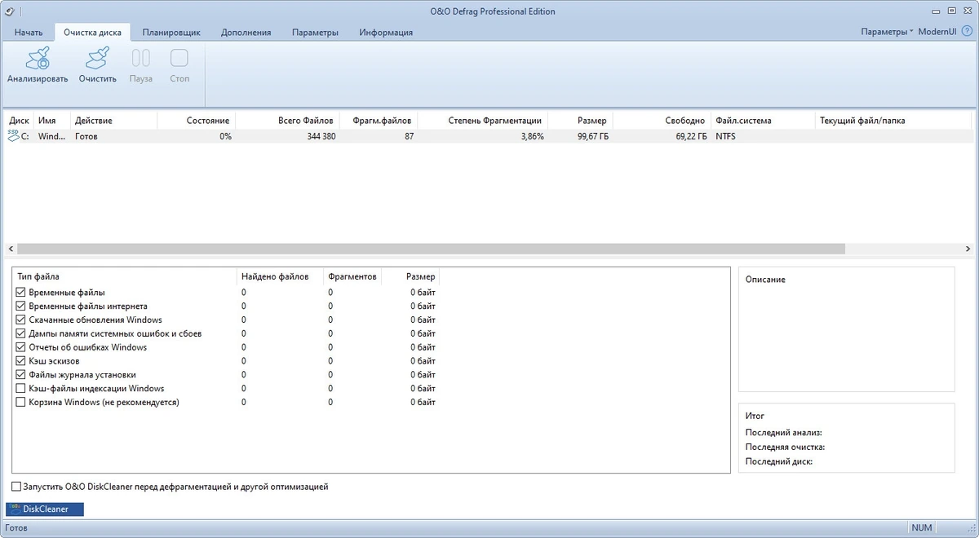Click the Стоп toolbar icon
Screen dimensions: 979x538
(179, 58)
